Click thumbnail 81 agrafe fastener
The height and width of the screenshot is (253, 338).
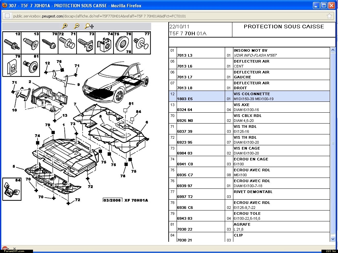pos(31,65)
